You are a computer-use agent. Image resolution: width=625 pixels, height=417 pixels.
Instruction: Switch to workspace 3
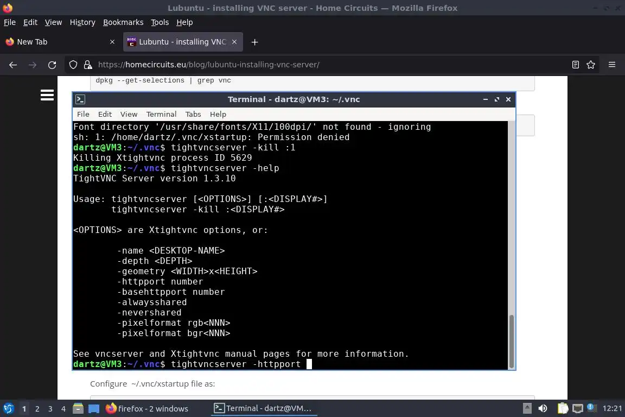pyautogui.click(x=50, y=409)
